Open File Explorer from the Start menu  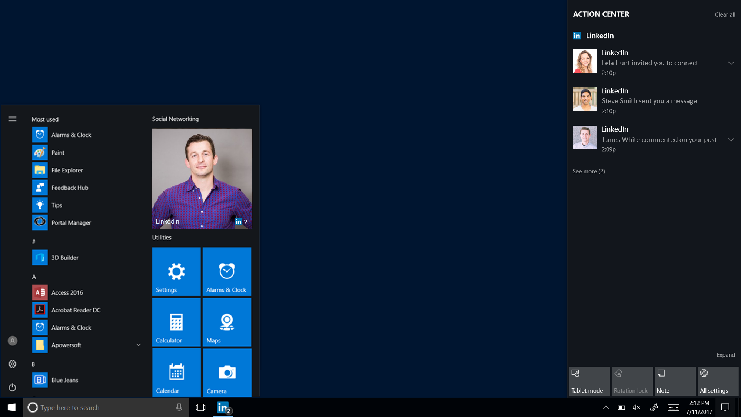(67, 170)
